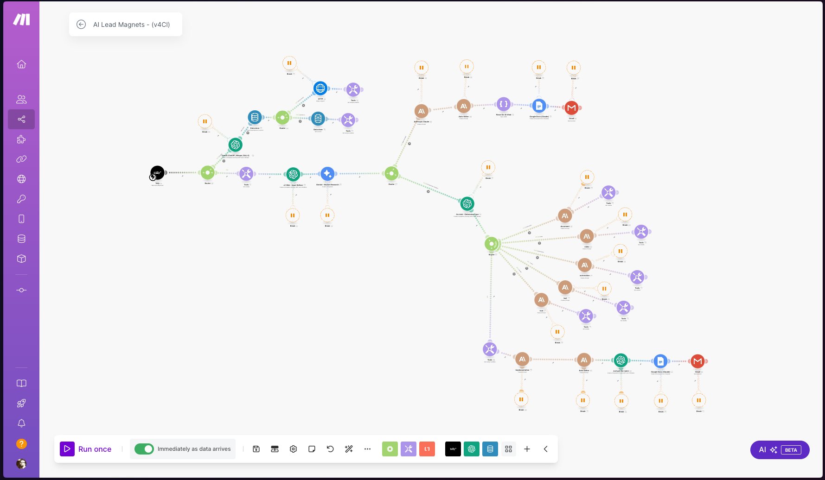Image resolution: width=825 pixels, height=480 pixels.
Task: Select the Just get the name OpenAI module
Action: click(621, 360)
